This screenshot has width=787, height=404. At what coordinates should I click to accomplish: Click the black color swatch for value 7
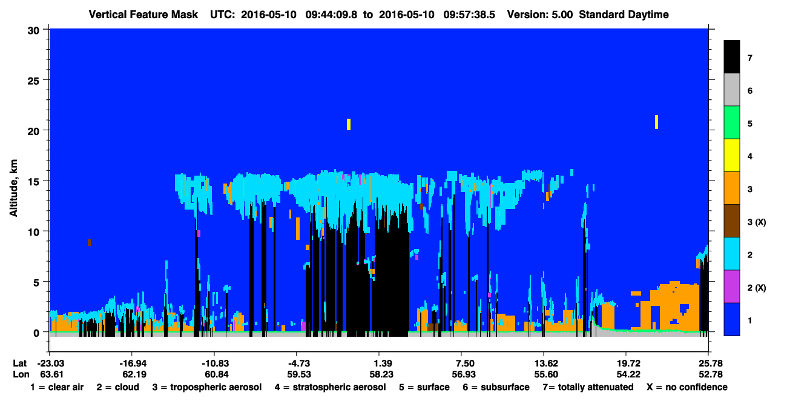[732, 57]
